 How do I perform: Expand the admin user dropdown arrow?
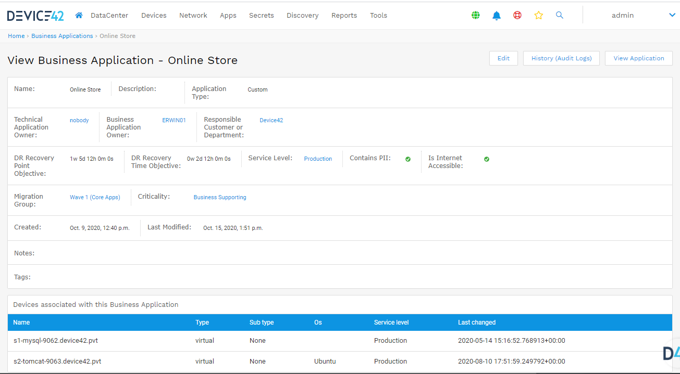[672, 16]
